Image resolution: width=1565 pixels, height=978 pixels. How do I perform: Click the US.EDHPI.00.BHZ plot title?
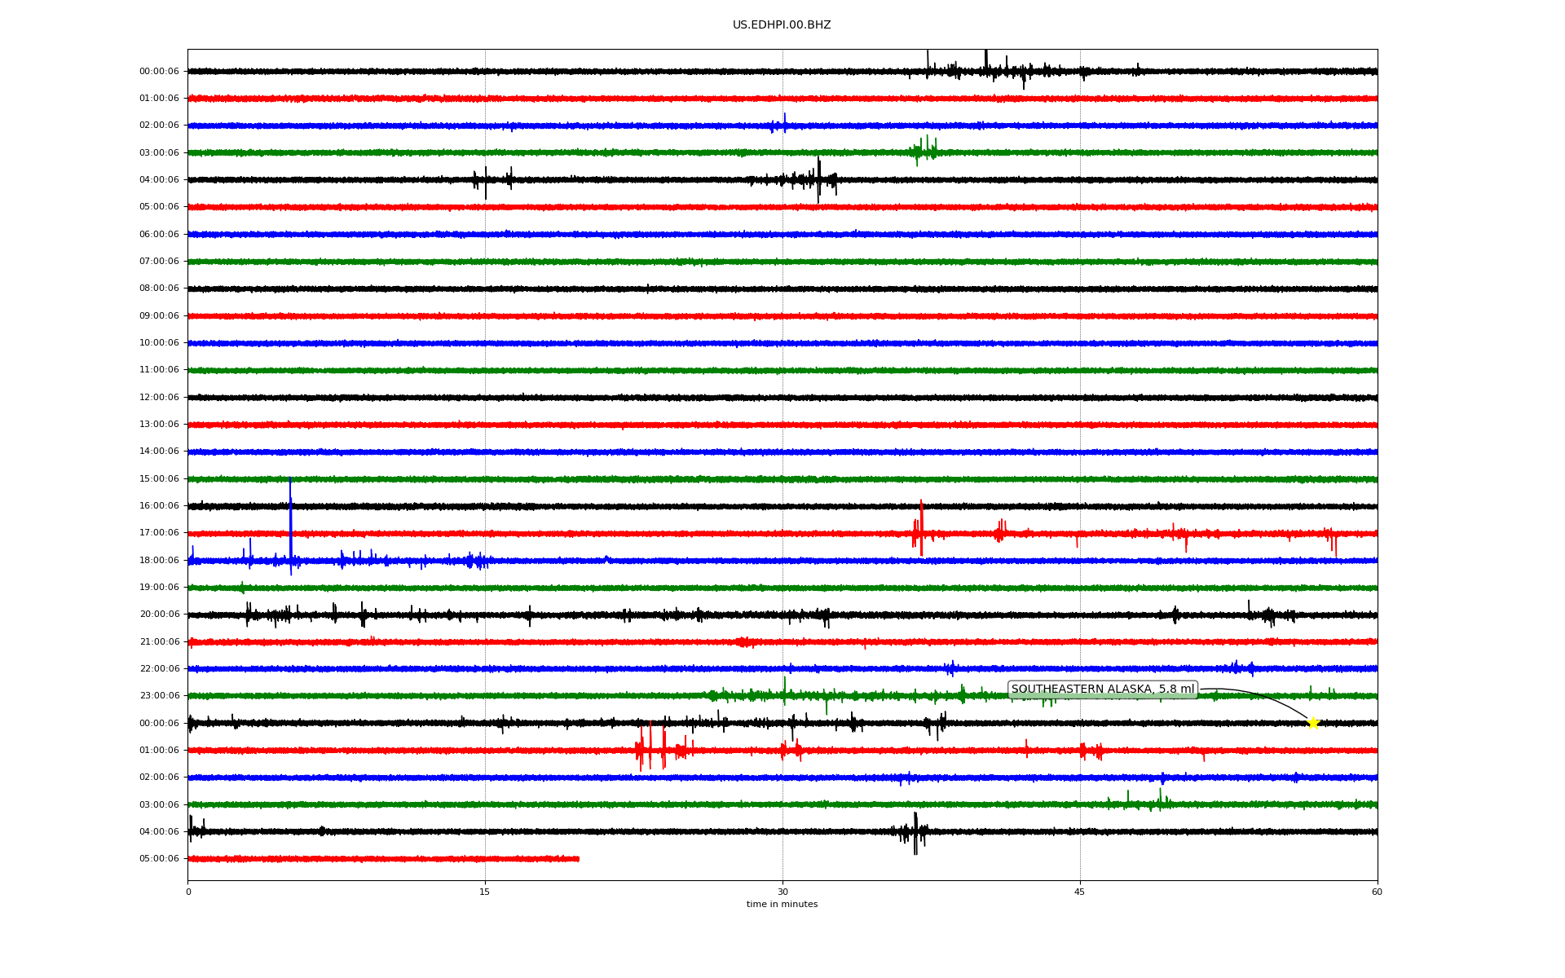(782, 25)
